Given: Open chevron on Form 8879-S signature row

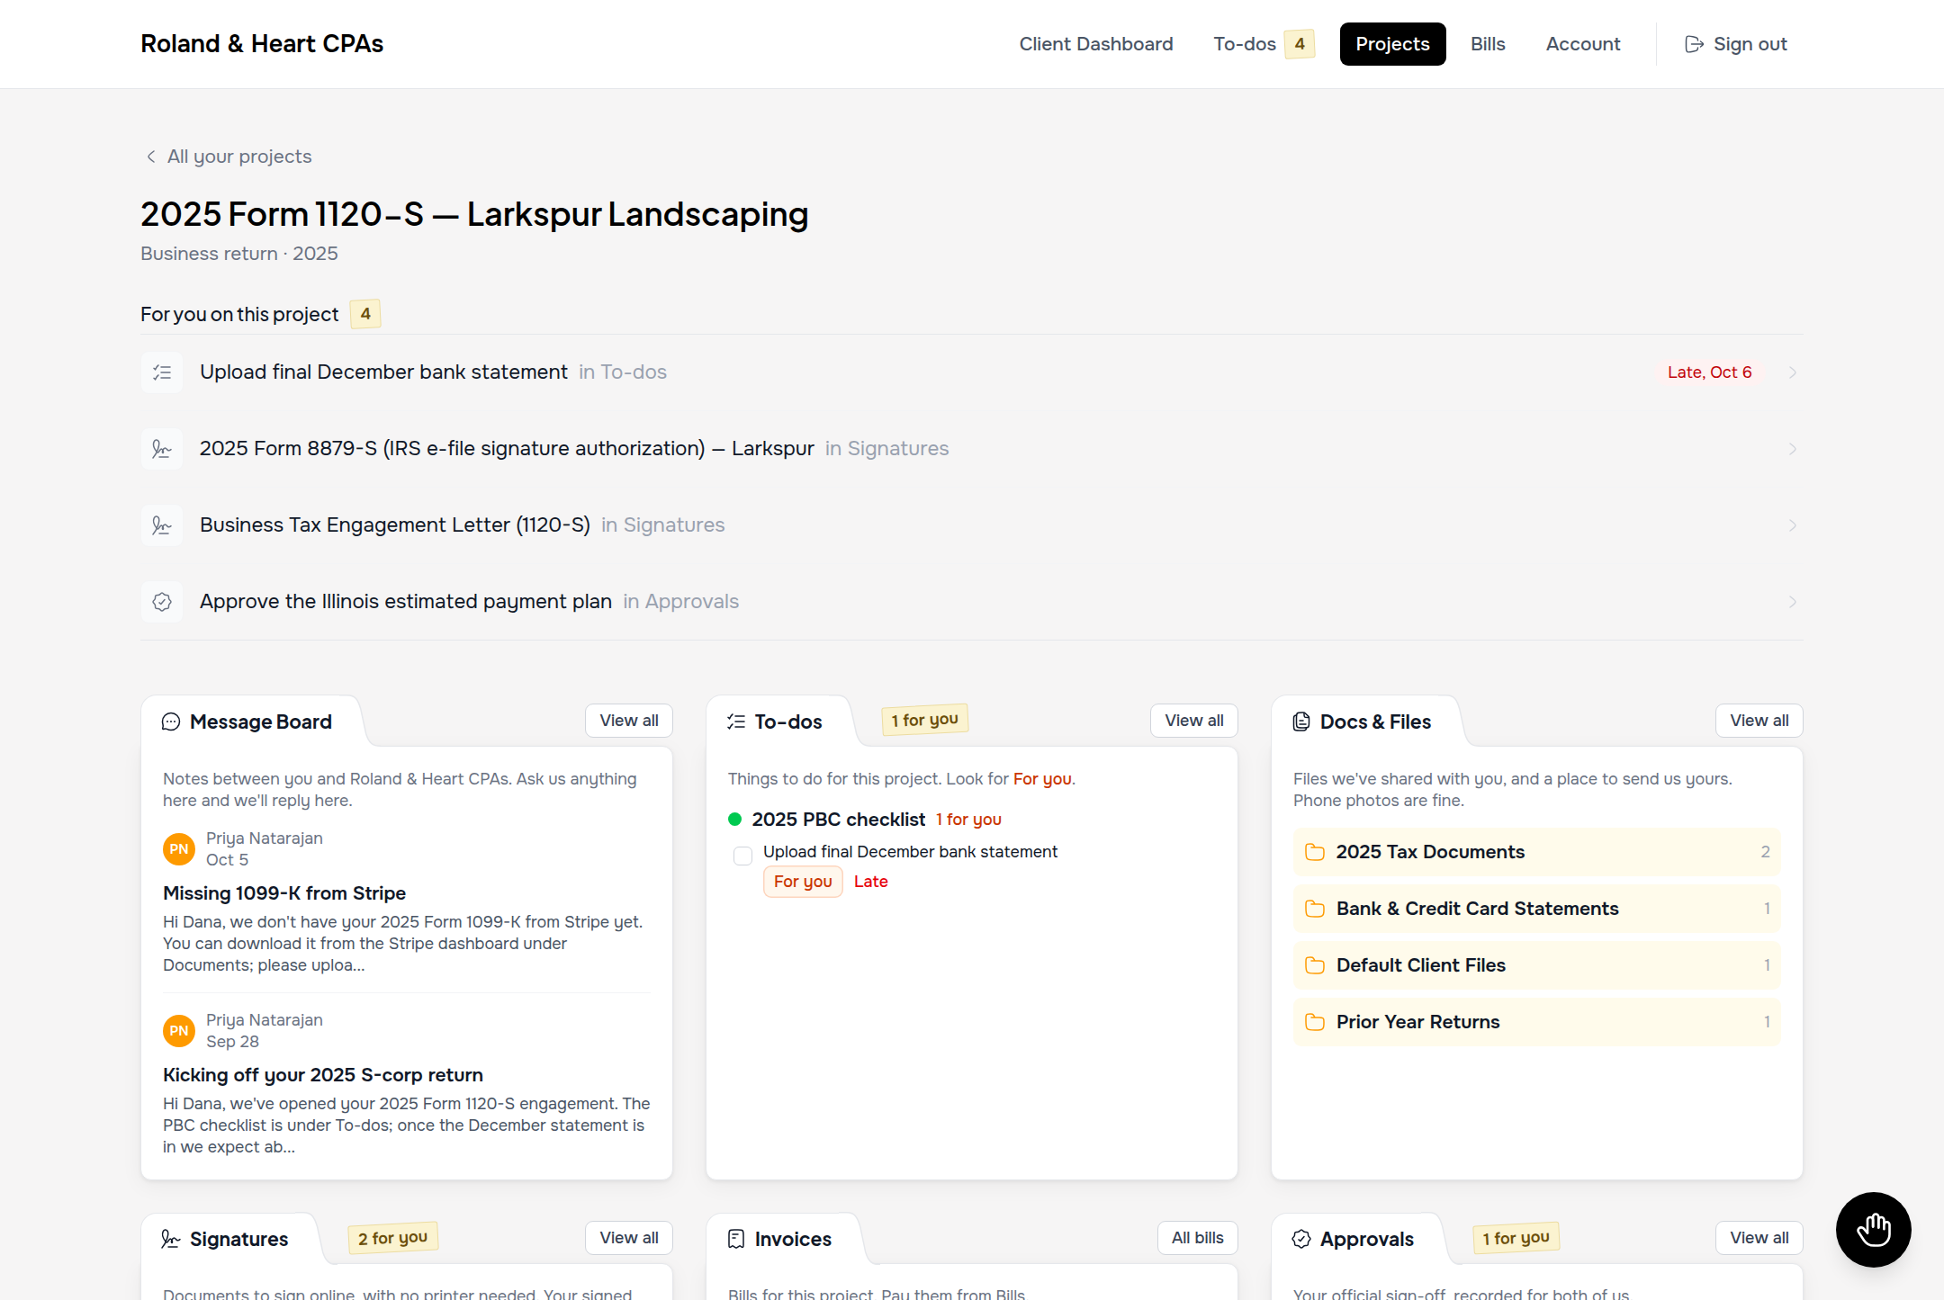Looking at the screenshot, I should click(x=1793, y=449).
